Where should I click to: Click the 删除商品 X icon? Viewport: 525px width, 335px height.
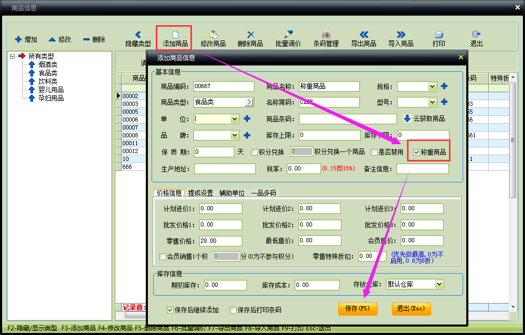tap(251, 35)
